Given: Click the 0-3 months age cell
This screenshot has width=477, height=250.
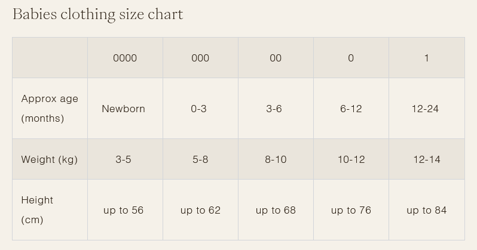Looking at the screenshot, I should pyautogui.click(x=199, y=109).
